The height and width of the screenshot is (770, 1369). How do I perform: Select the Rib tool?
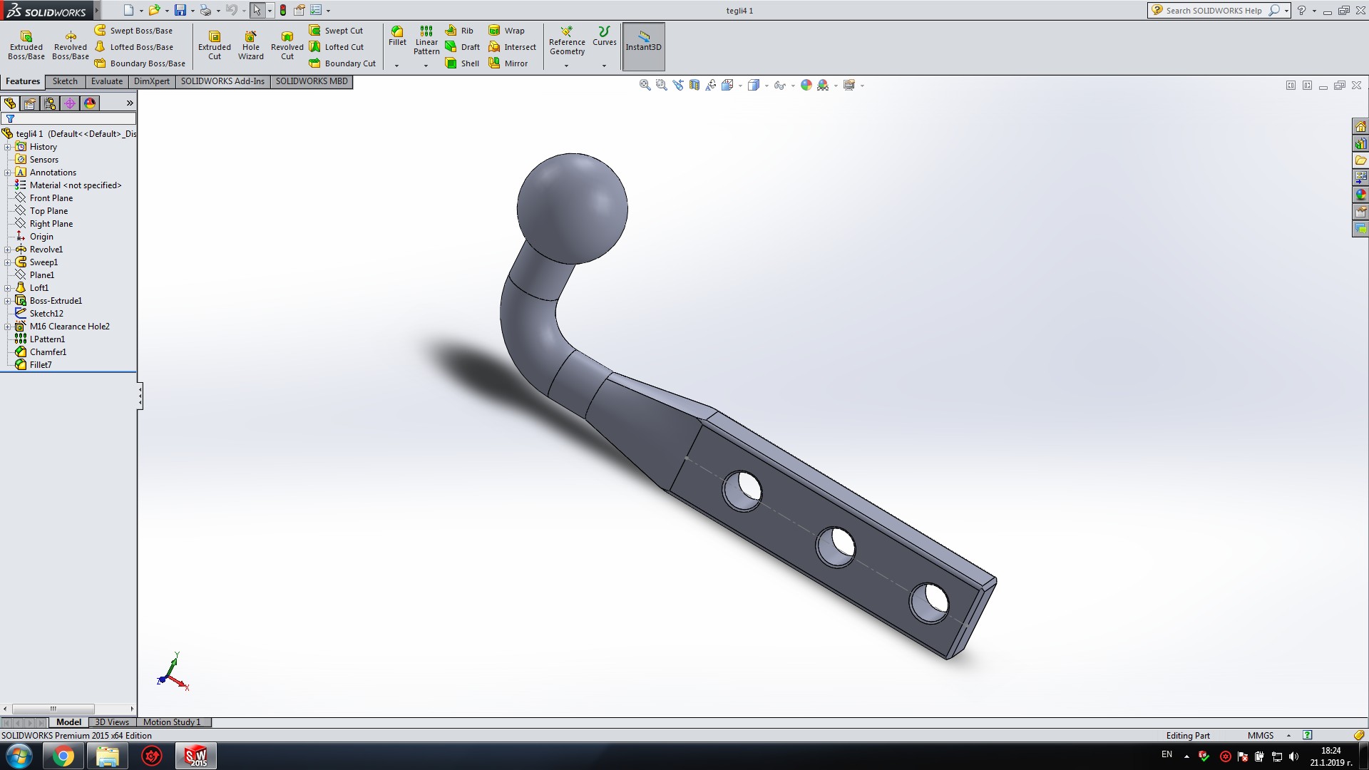(x=459, y=31)
